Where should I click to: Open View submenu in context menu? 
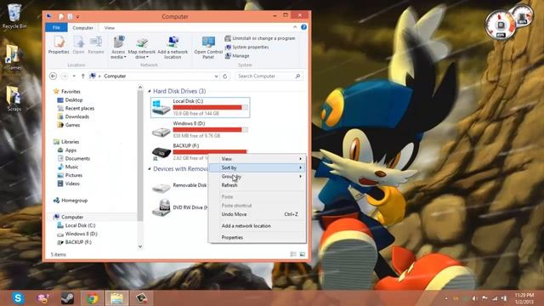(257, 159)
